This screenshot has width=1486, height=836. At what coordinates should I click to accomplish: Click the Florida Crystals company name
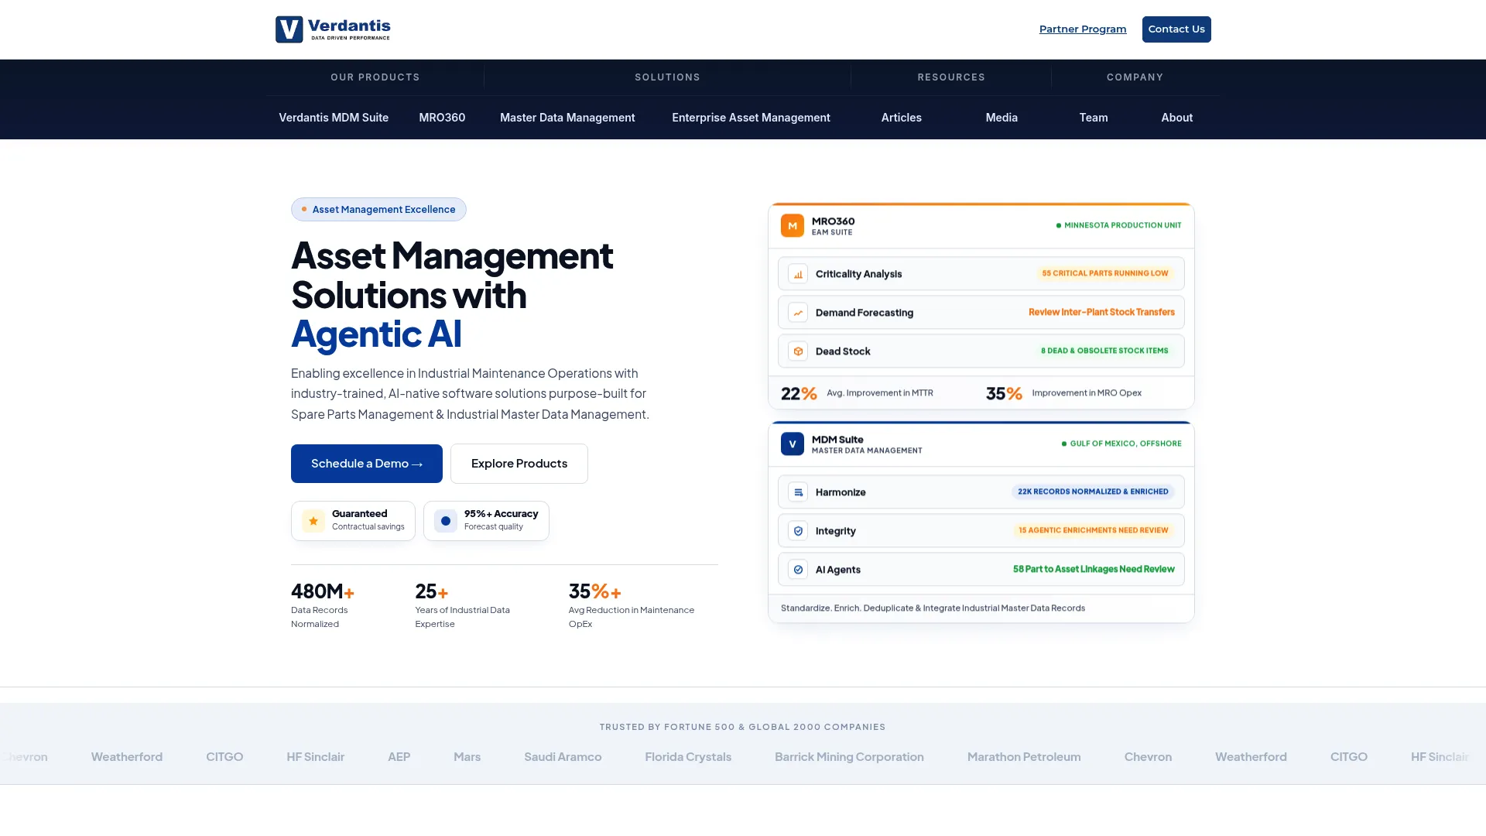click(688, 757)
